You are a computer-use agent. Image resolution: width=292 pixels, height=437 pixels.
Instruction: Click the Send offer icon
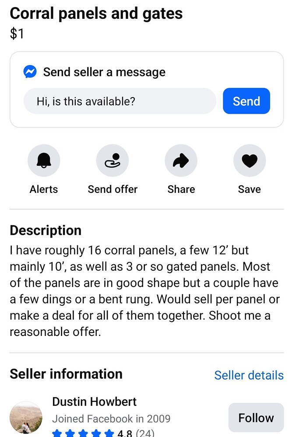point(113,161)
